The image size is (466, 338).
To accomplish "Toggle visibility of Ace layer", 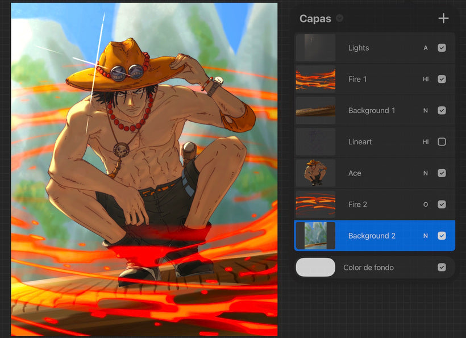I will click(442, 173).
